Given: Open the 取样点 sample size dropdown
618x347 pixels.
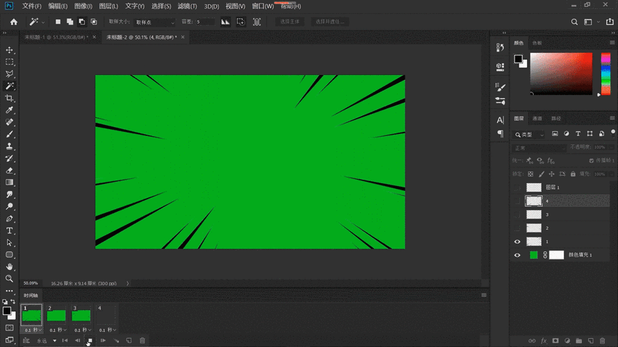Looking at the screenshot, I should (153, 22).
